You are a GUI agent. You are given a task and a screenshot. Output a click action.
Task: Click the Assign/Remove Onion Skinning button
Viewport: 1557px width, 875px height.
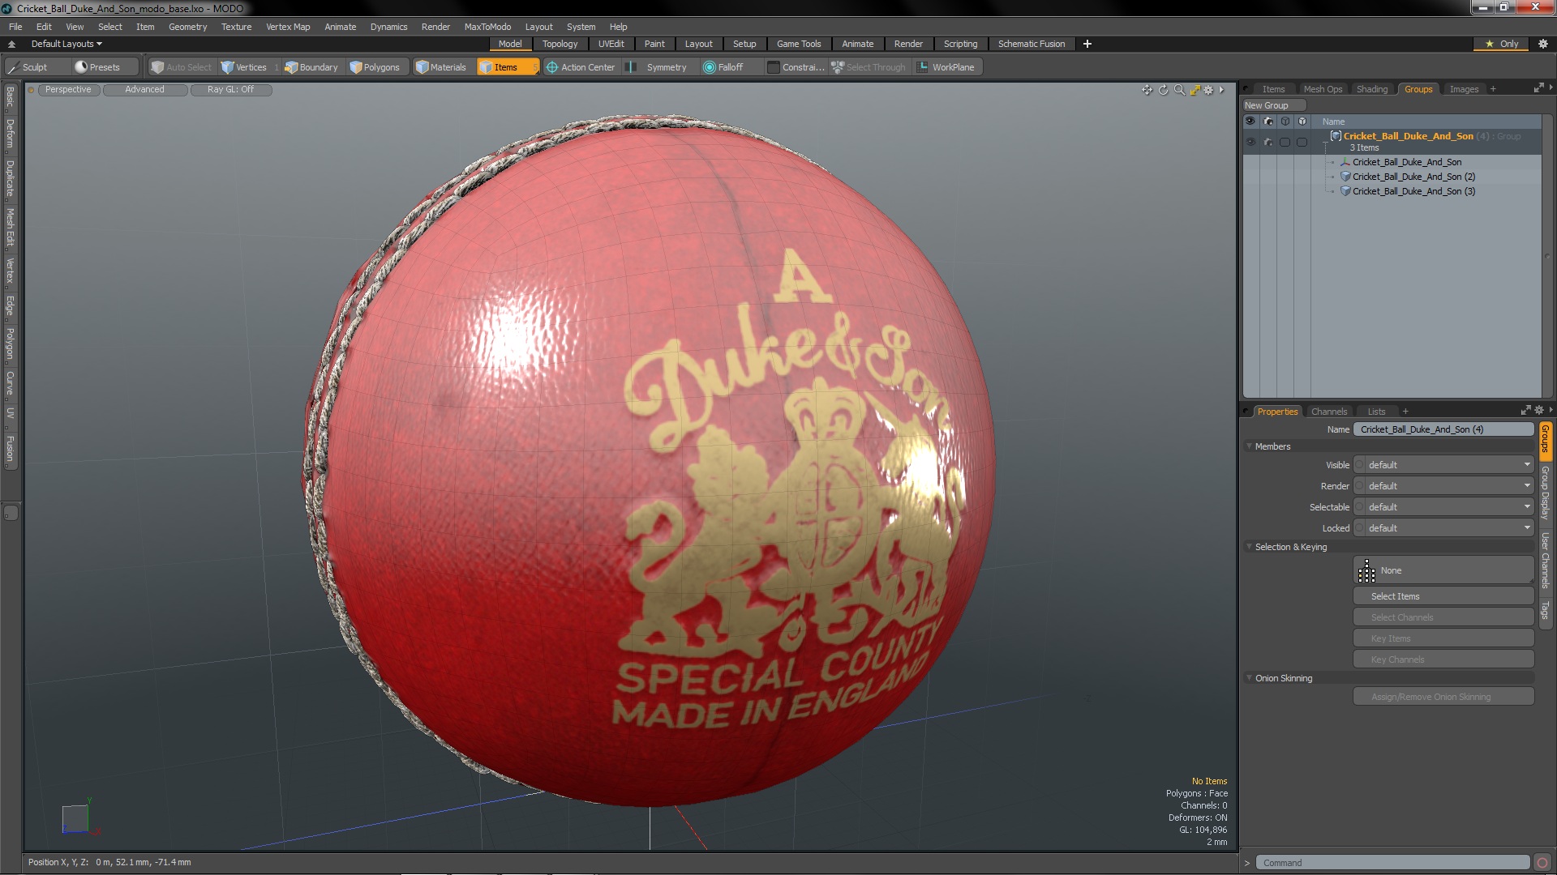pos(1443,697)
